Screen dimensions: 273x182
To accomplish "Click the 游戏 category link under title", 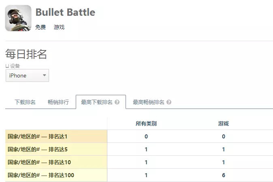I will (x=59, y=27).
